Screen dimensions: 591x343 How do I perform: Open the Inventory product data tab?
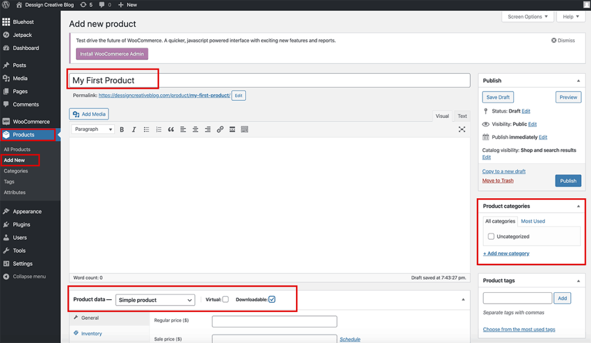tap(109, 334)
